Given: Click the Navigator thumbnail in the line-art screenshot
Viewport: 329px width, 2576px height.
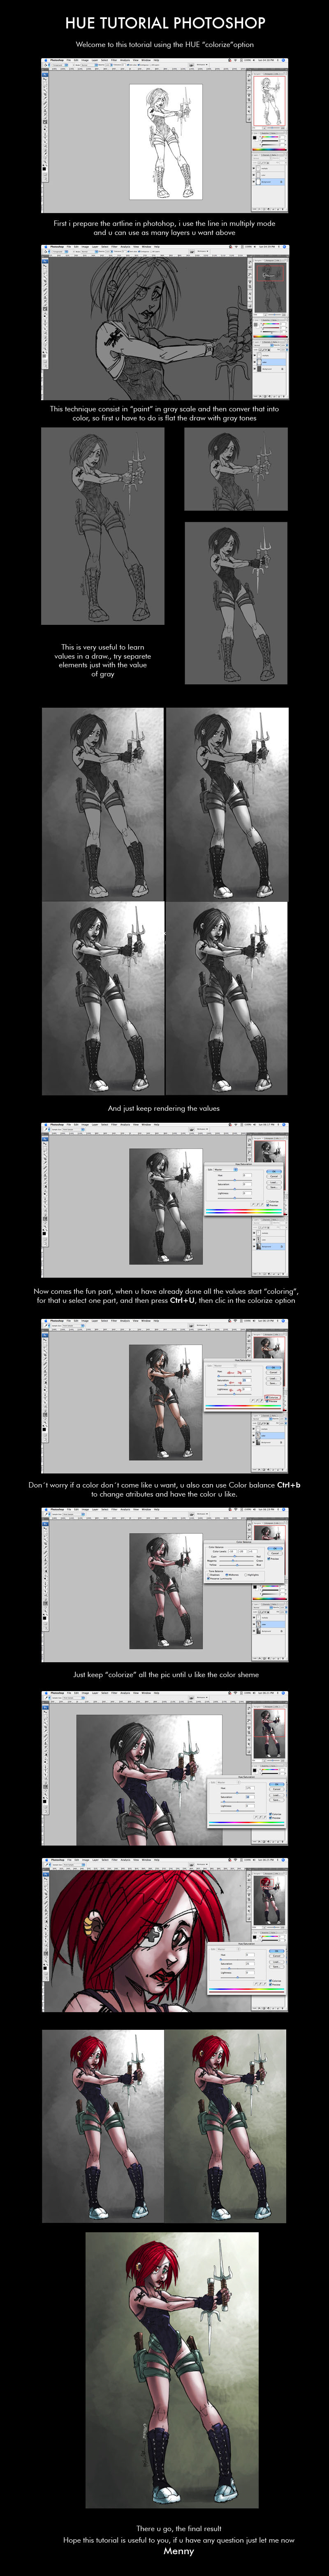Looking at the screenshot, I should 269,101.
